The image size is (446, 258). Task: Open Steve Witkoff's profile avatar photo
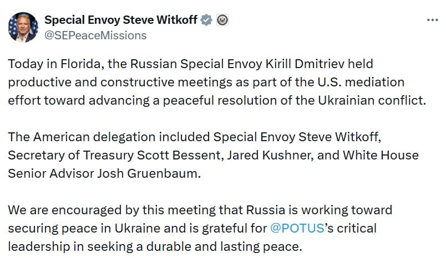(x=23, y=27)
